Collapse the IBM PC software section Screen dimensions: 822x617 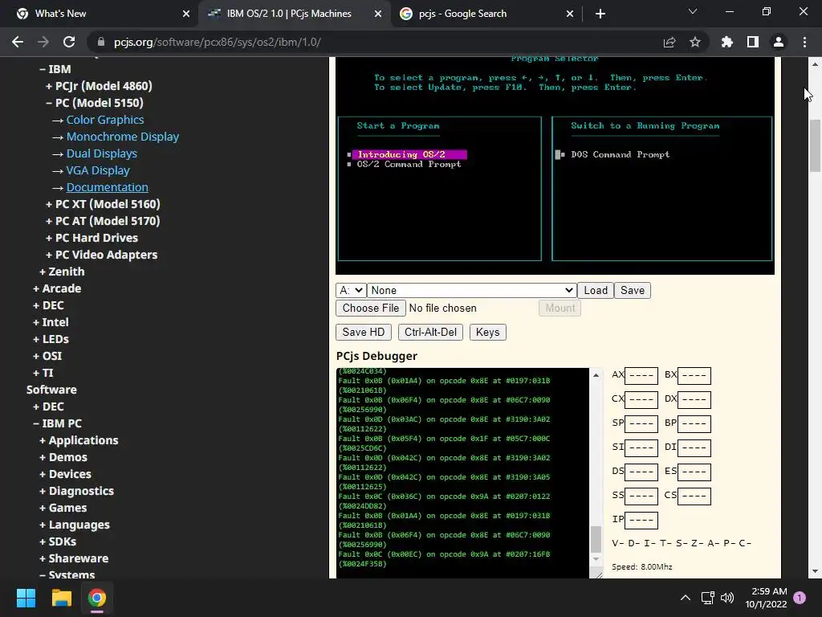pos(57,423)
